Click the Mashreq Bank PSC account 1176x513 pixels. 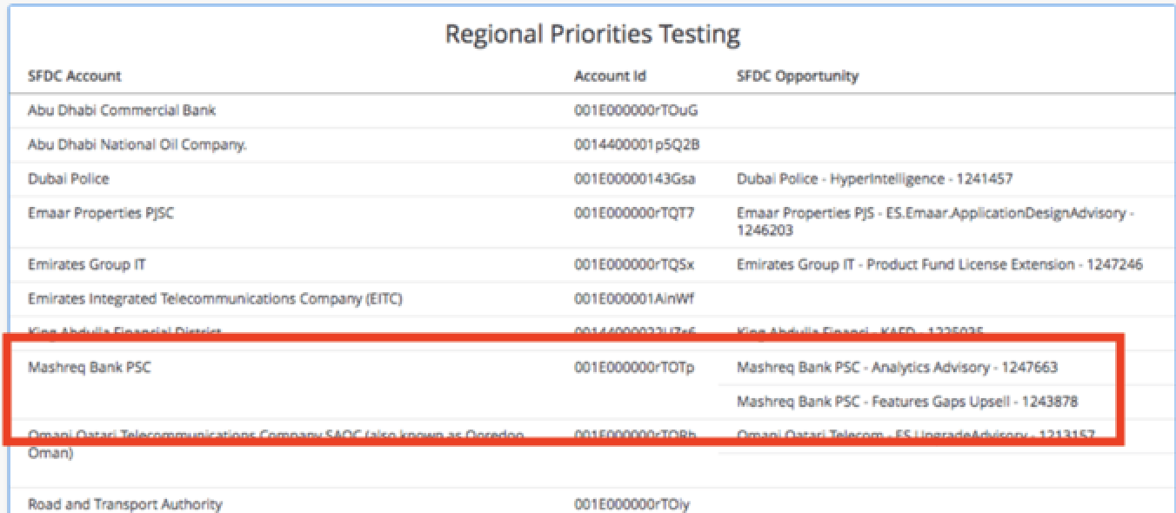click(90, 367)
